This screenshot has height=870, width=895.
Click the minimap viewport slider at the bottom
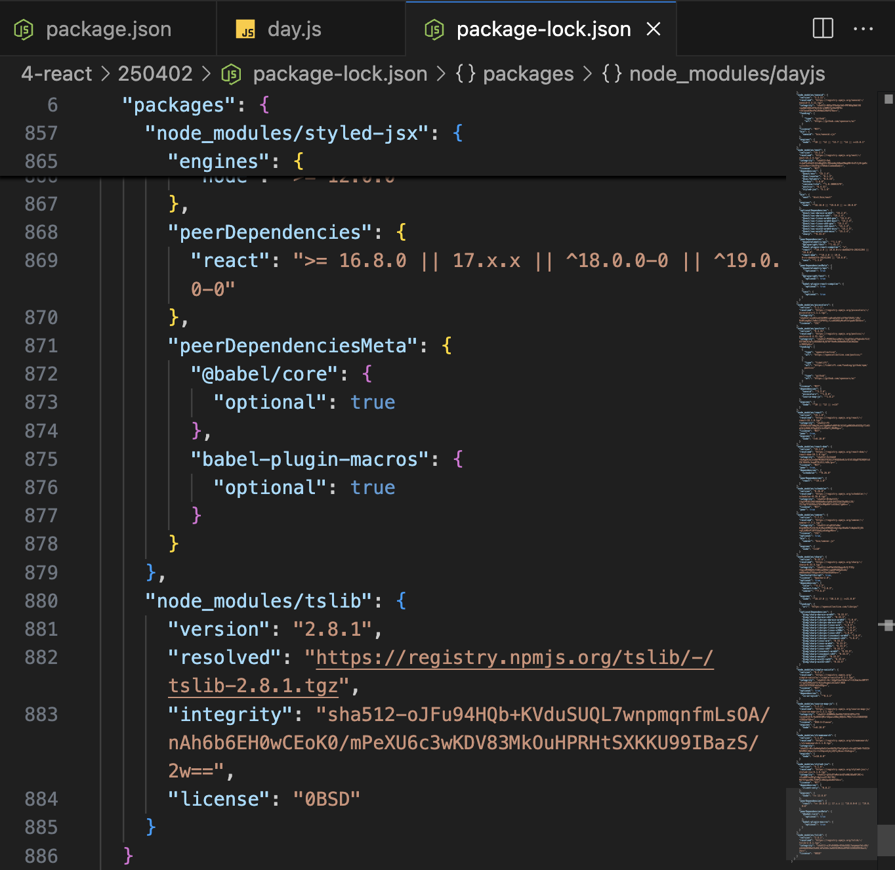point(832,824)
